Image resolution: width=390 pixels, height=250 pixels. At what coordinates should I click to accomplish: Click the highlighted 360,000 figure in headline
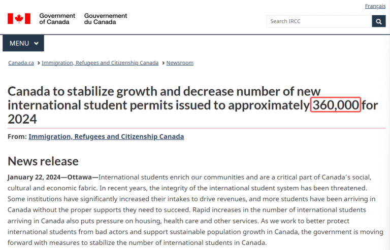[x=336, y=105]
